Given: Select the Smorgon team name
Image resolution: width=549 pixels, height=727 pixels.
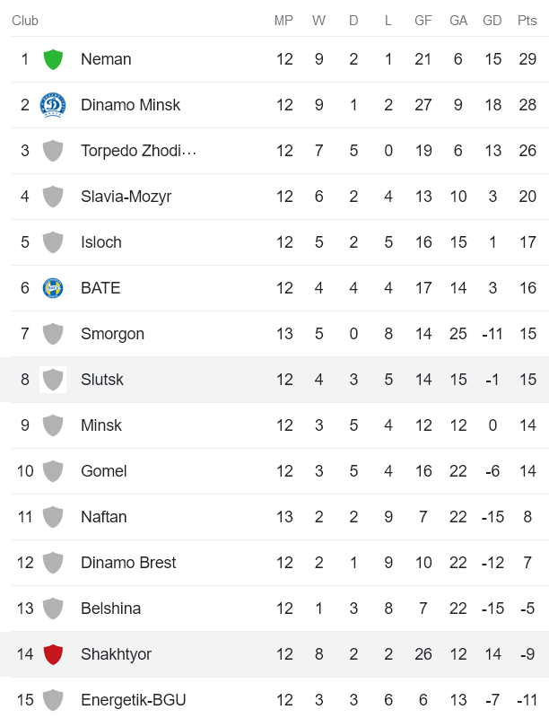Looking at the screenshot, I should point(113,333).
